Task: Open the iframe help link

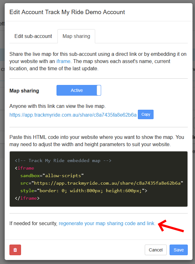Action: coord(63,61)
